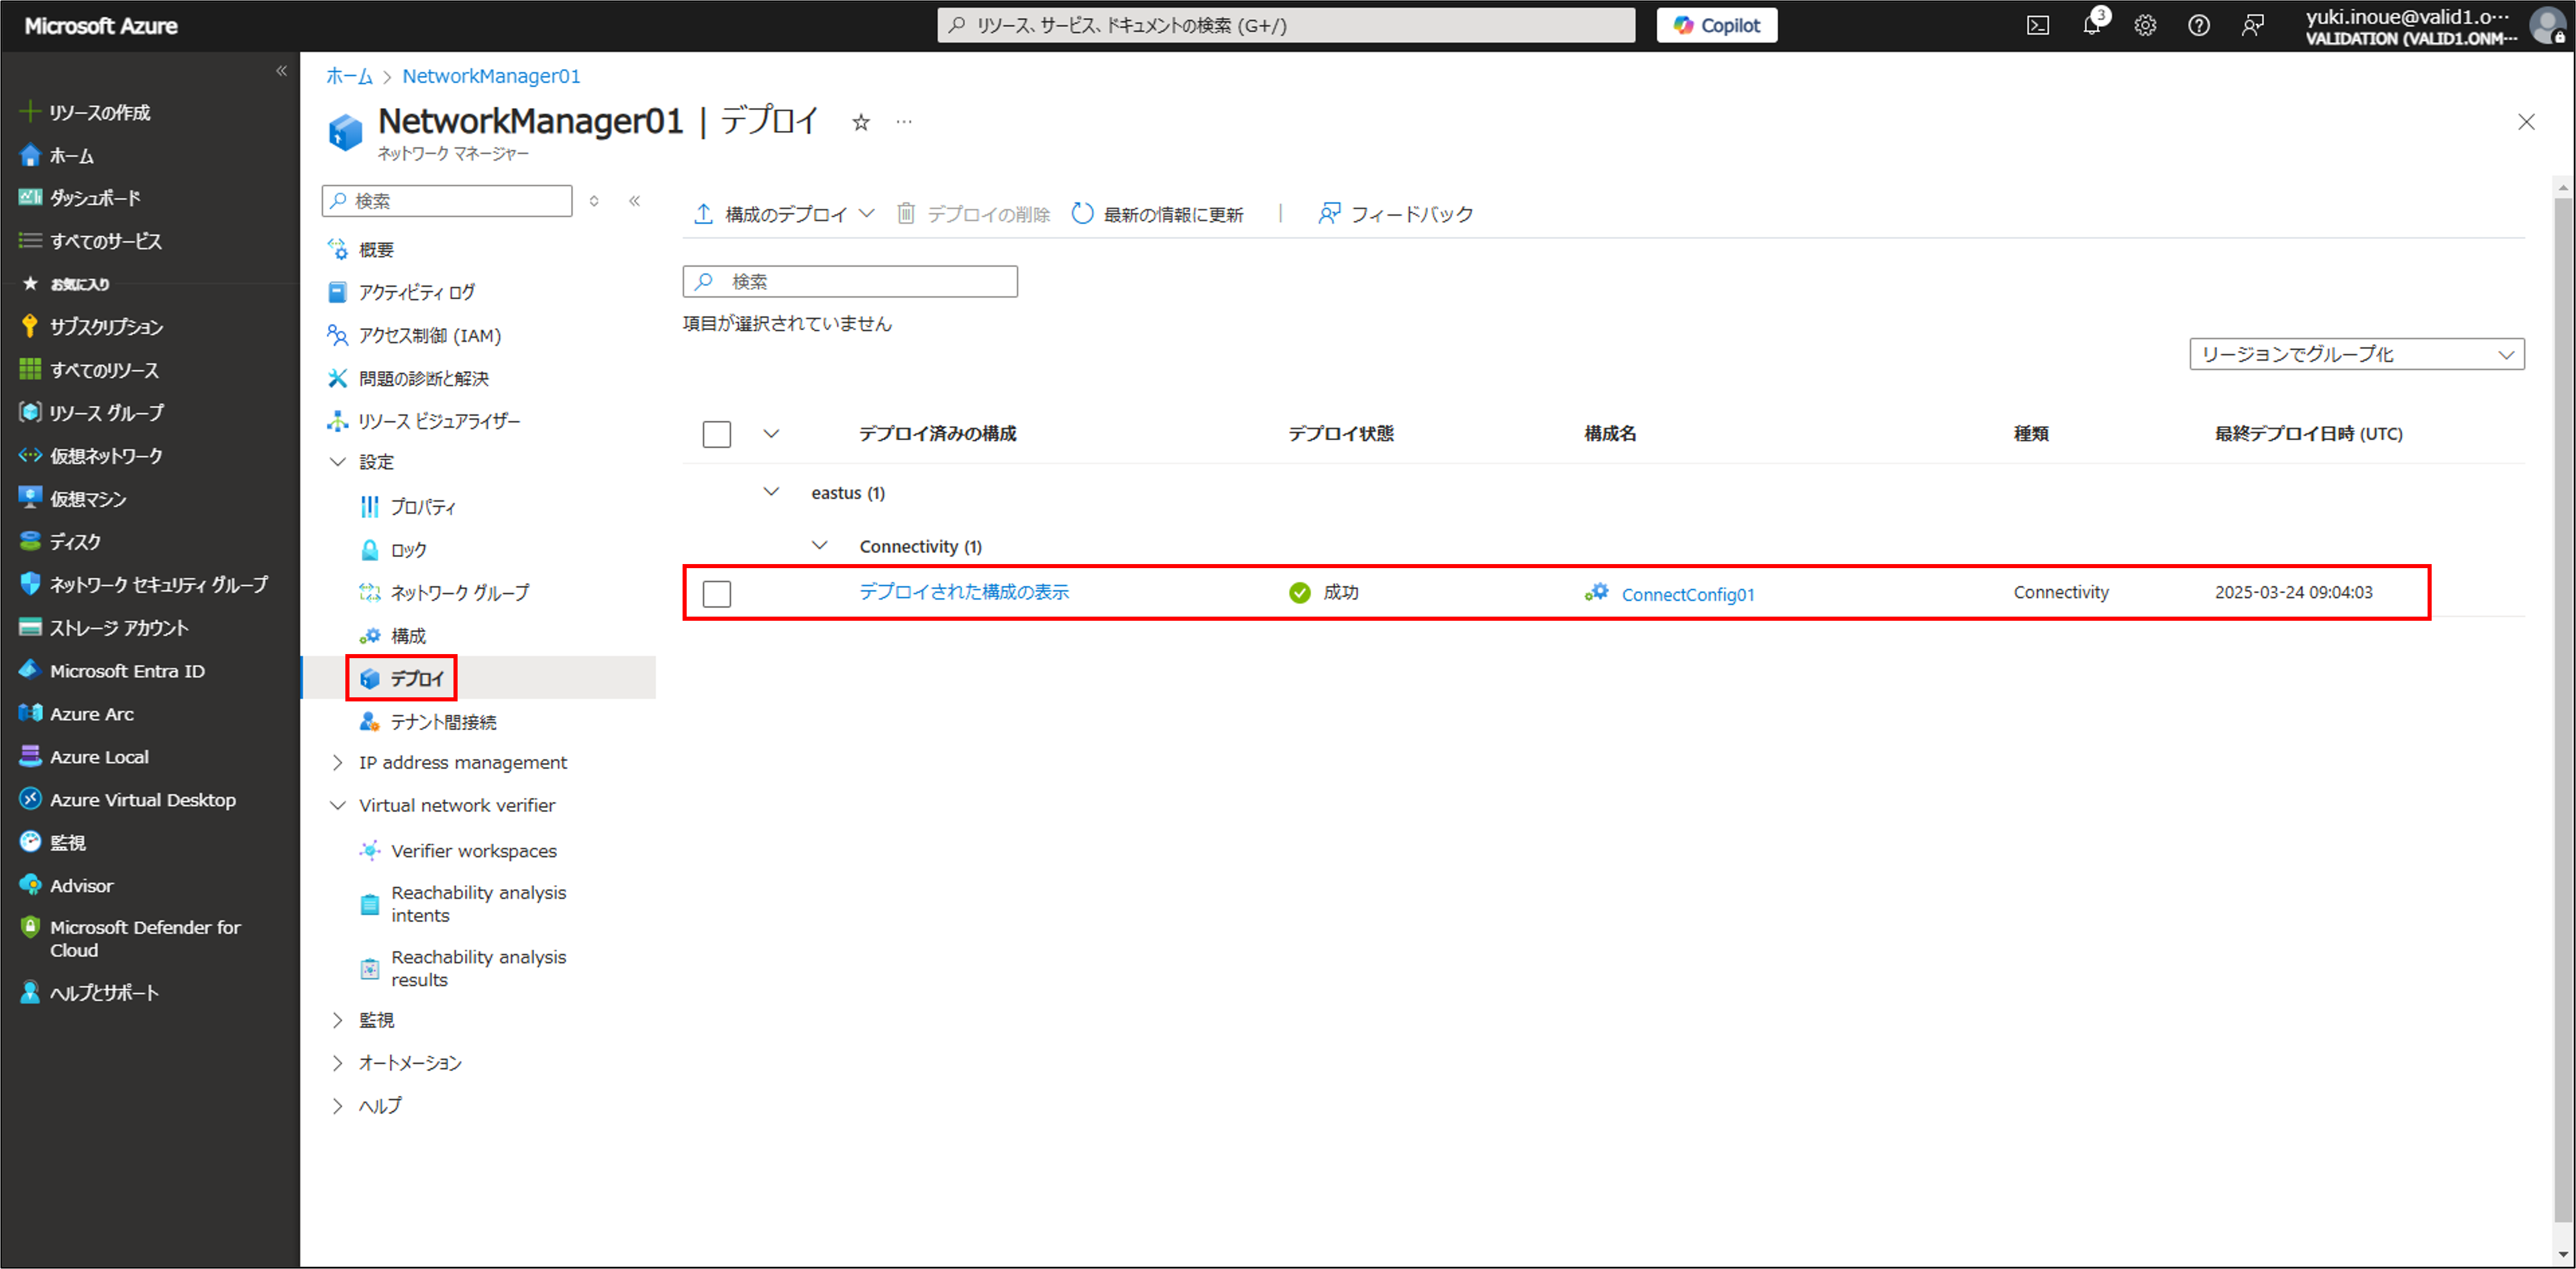Click デプロイされた構成の表示 link
2576x1269 pixels.
tap(964, 592)
